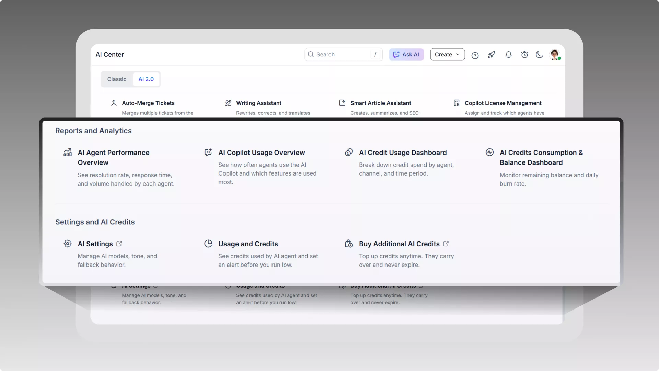Click the Reports and Analytics heading
The image size is (659, 371).
click(x=93, y=131)
